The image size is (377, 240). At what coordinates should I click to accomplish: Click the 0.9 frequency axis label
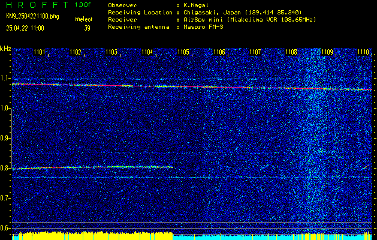click(5, 138)
